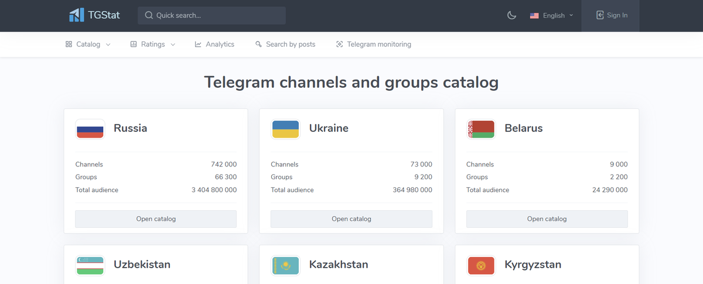Expand the Catalog chevron arrow

[x=108, y=45]
